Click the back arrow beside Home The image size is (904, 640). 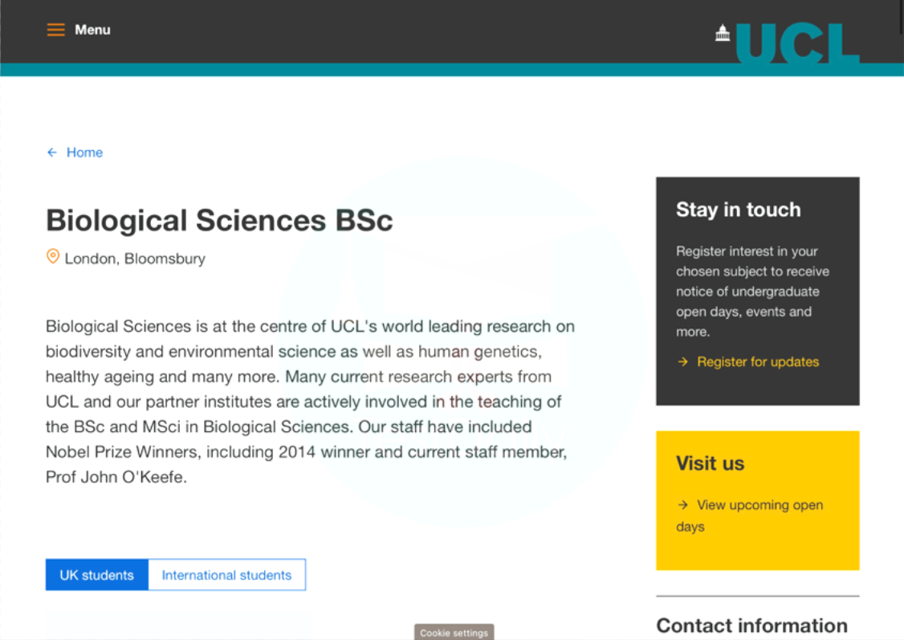coord(52,153)
